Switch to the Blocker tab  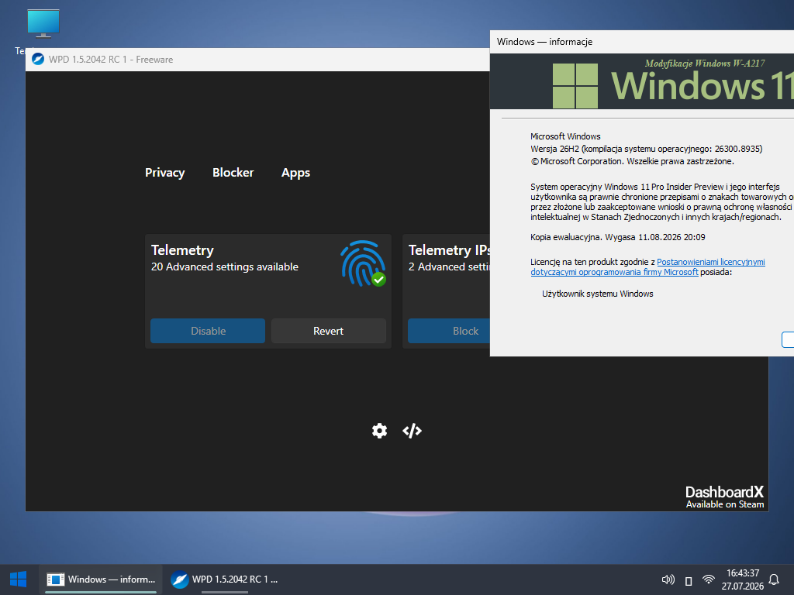point(233,173)
